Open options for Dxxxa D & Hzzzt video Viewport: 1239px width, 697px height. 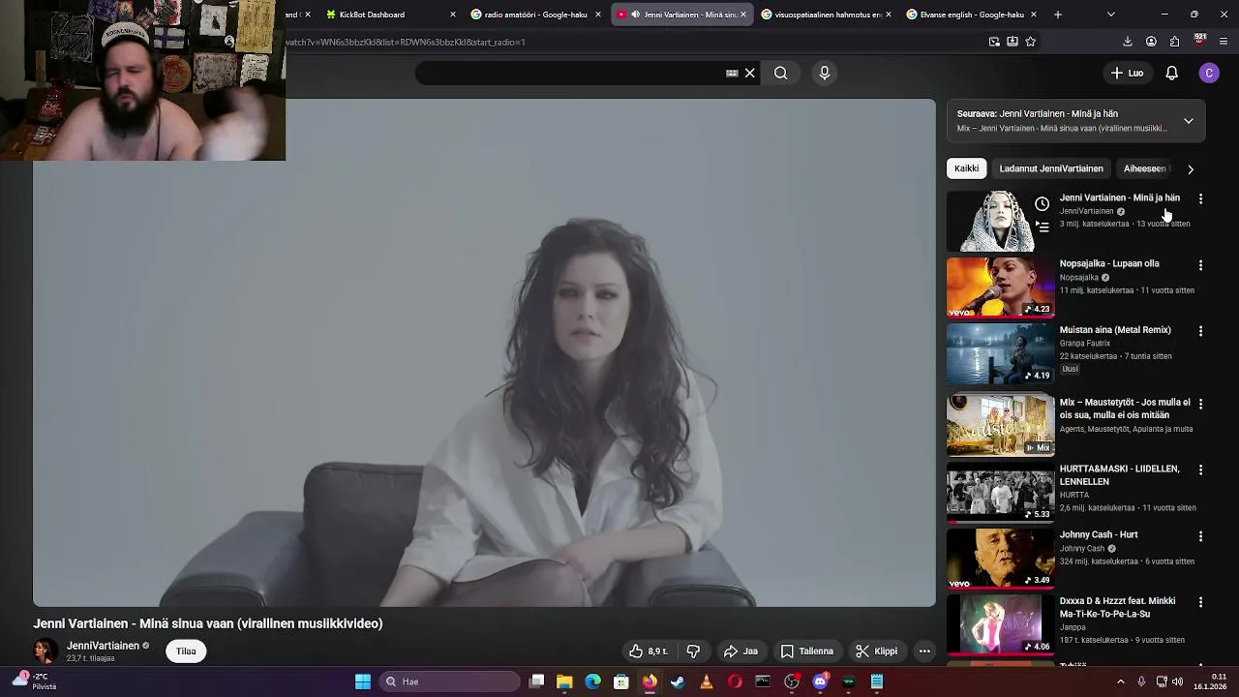1200,602
